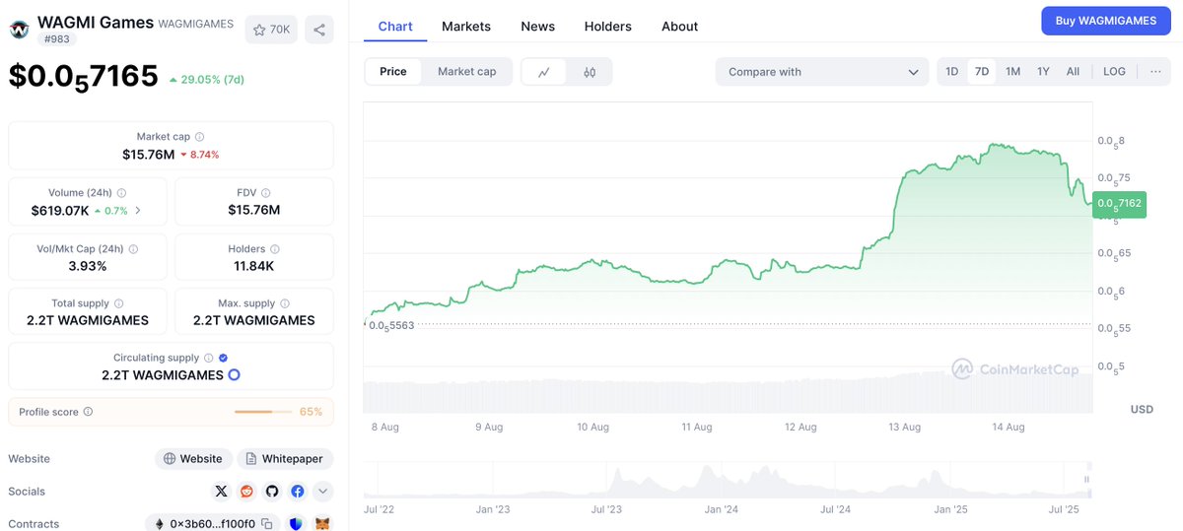Viewport: 1183px width, 531px height.
Task: Open Profile score info icon
Action: coord(89,412)
